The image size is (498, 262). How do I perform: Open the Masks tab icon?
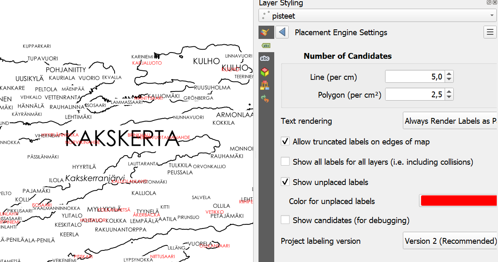[x=265, y=59]
